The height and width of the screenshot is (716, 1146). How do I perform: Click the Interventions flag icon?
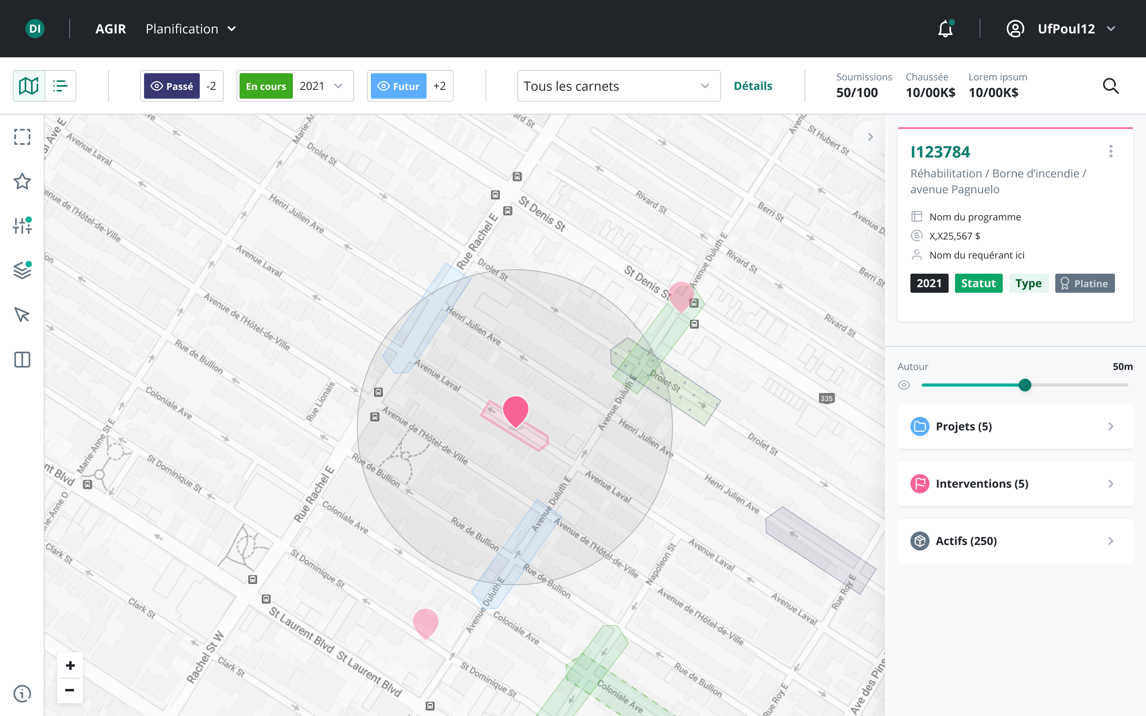920,483
